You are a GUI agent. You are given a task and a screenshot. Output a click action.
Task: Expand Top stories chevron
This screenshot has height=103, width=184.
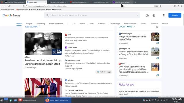click(40, 27)
